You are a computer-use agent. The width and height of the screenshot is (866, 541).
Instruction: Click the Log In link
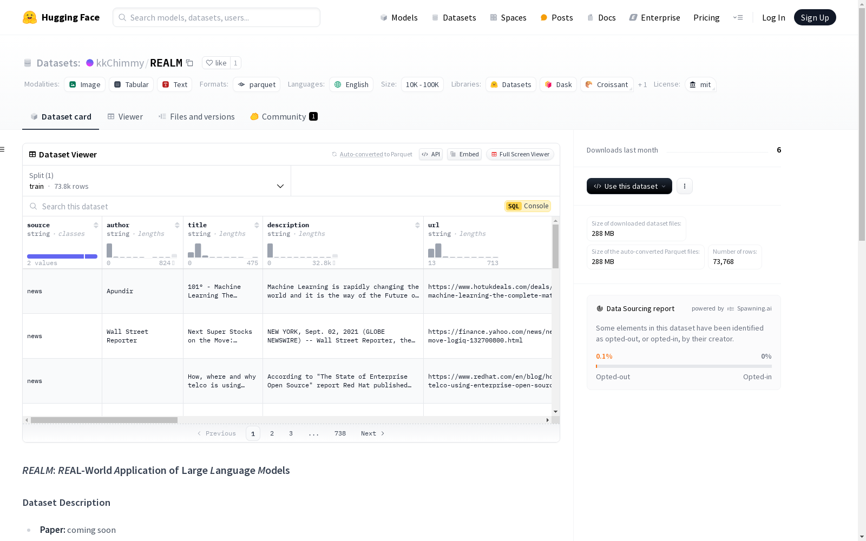773,17
